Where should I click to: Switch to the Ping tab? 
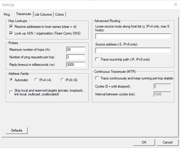7,14
